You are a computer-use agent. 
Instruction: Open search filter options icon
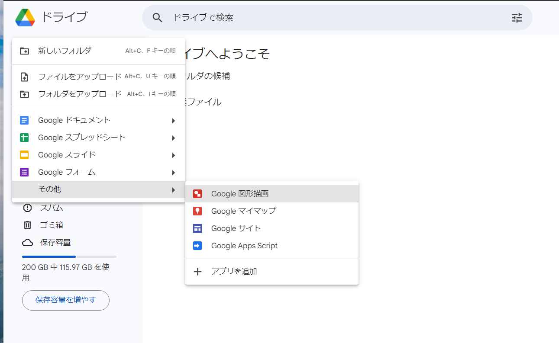pos(517,18)
